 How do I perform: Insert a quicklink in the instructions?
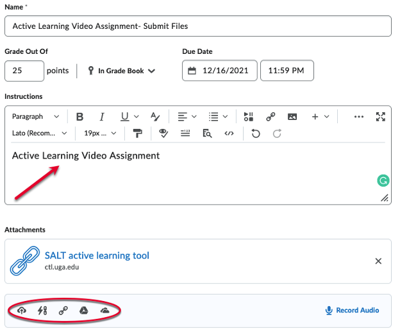[x=271, y=117]
